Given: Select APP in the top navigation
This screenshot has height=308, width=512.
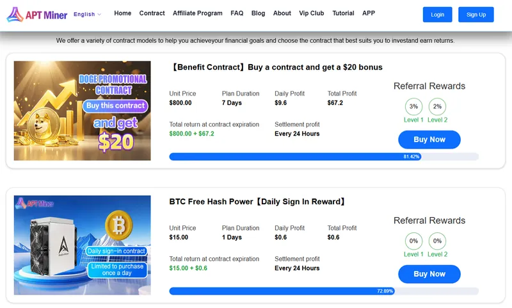Looking at the screenshot, I should [x=369, y=13].
